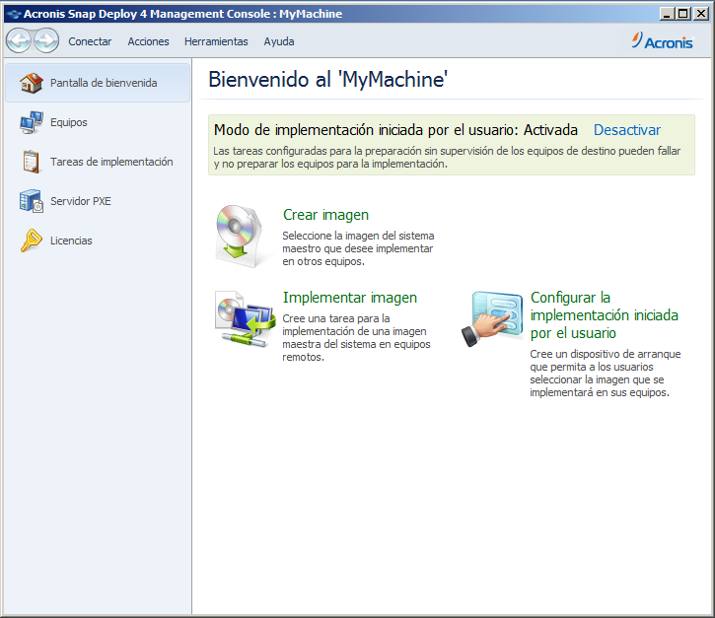
Task: Click Configurar la implementación iniciada por el usuario
Action: click(605, 315)
